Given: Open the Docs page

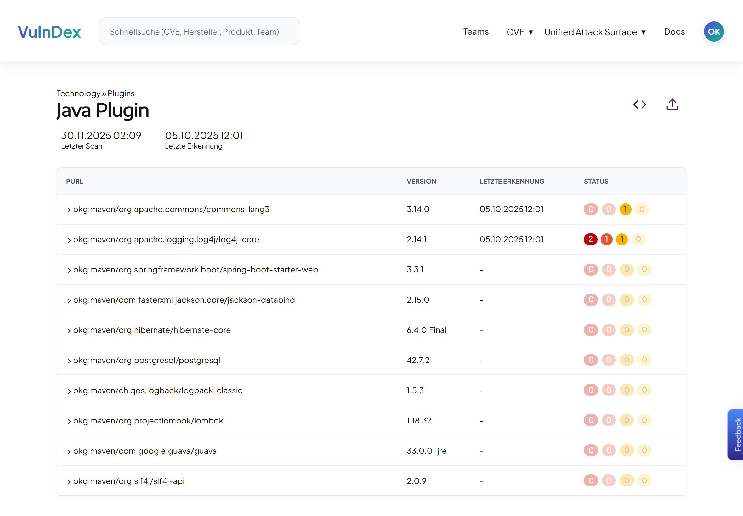Looking at the screenshot, I should 674,32.
